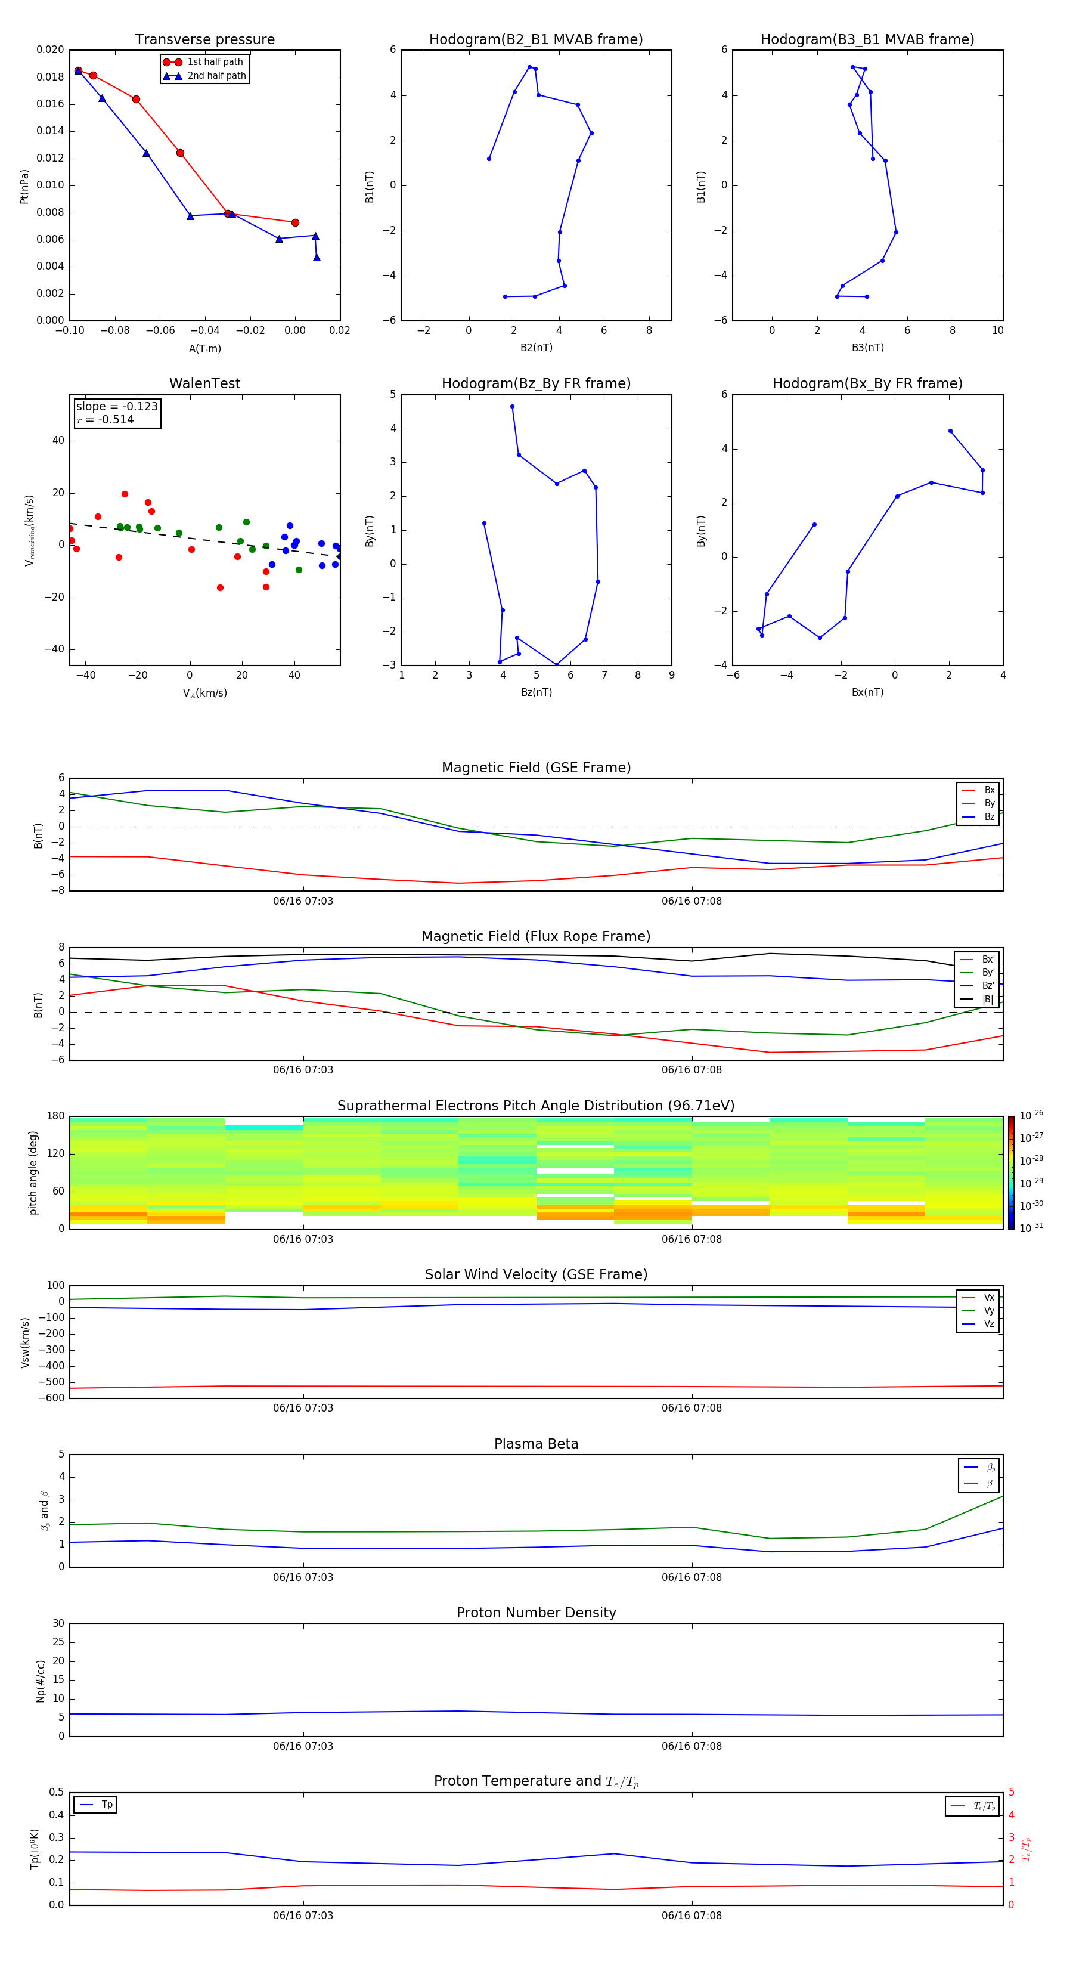Screen dimensions: 1073x1968
Task: Click 'Hodogram(Bz_By FR frame)' title
Action: tap(536, 383)
